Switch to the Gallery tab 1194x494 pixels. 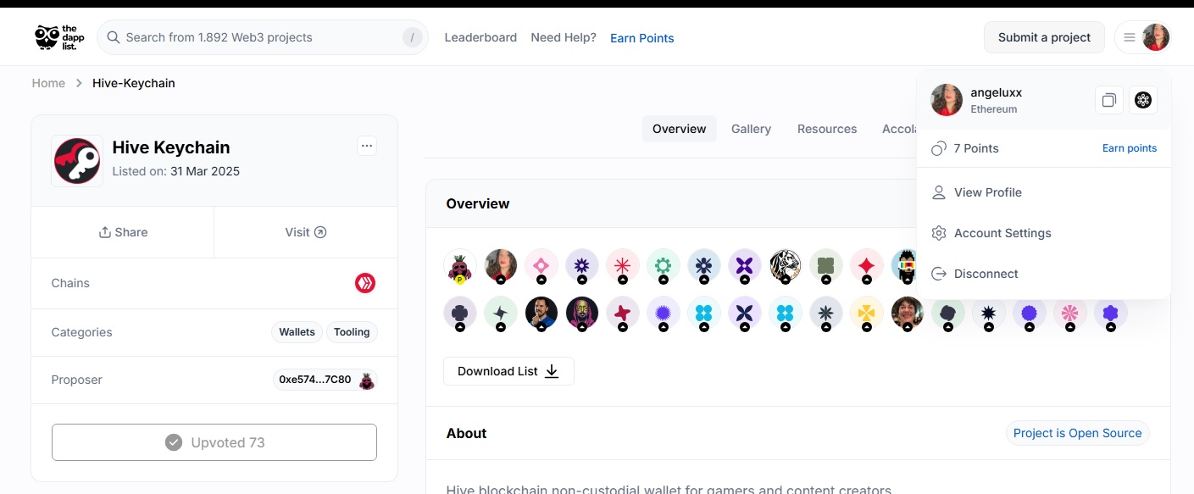[x=751, y=129]
